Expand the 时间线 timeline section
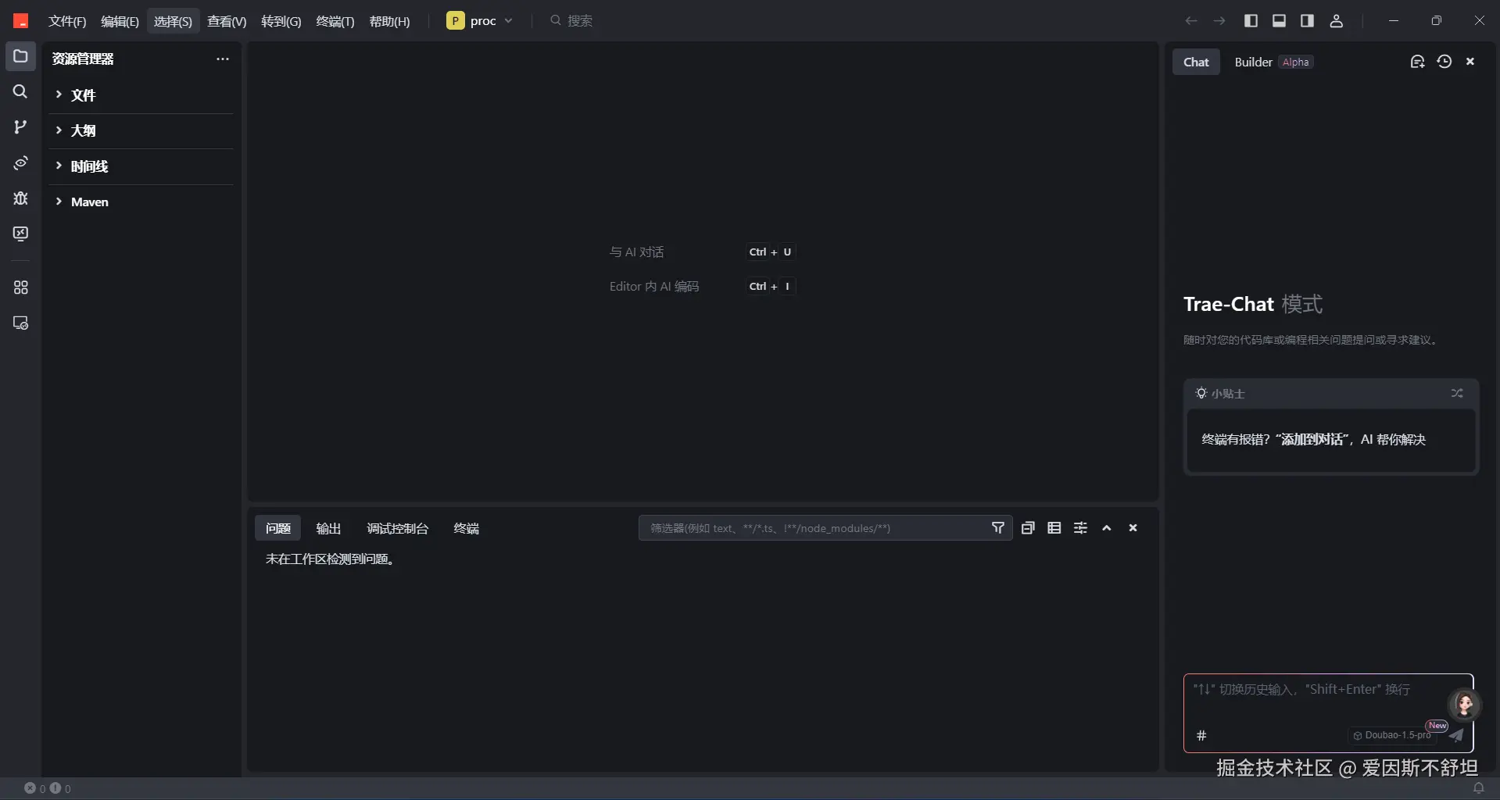This screenshot has width=1500, height=800. pos(141,166)
